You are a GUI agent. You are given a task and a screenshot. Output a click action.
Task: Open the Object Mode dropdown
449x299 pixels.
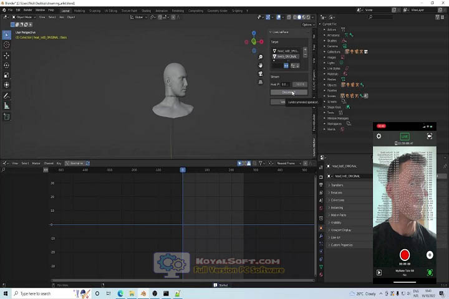click(x=24, y=17)
